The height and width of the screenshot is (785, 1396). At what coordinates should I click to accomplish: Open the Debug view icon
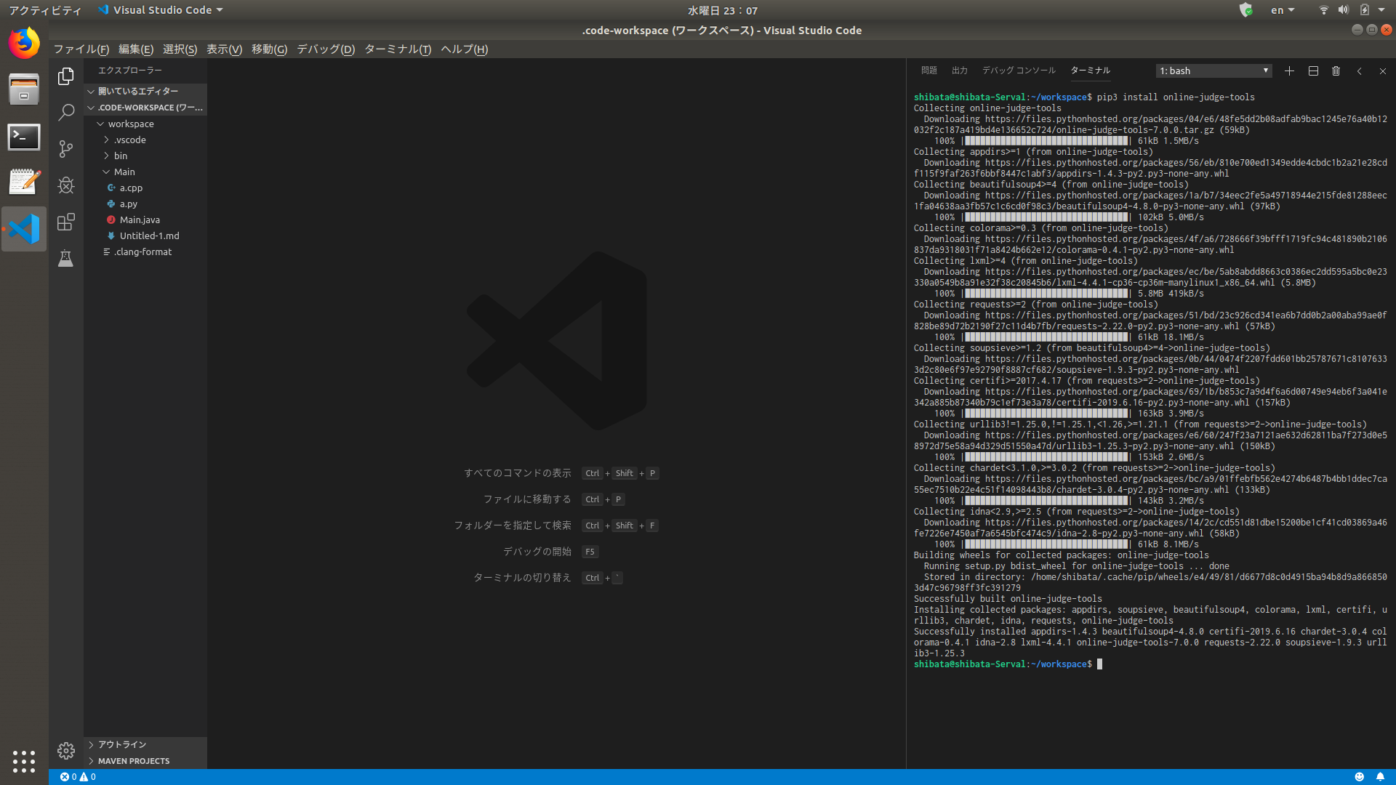click(66, 185)
